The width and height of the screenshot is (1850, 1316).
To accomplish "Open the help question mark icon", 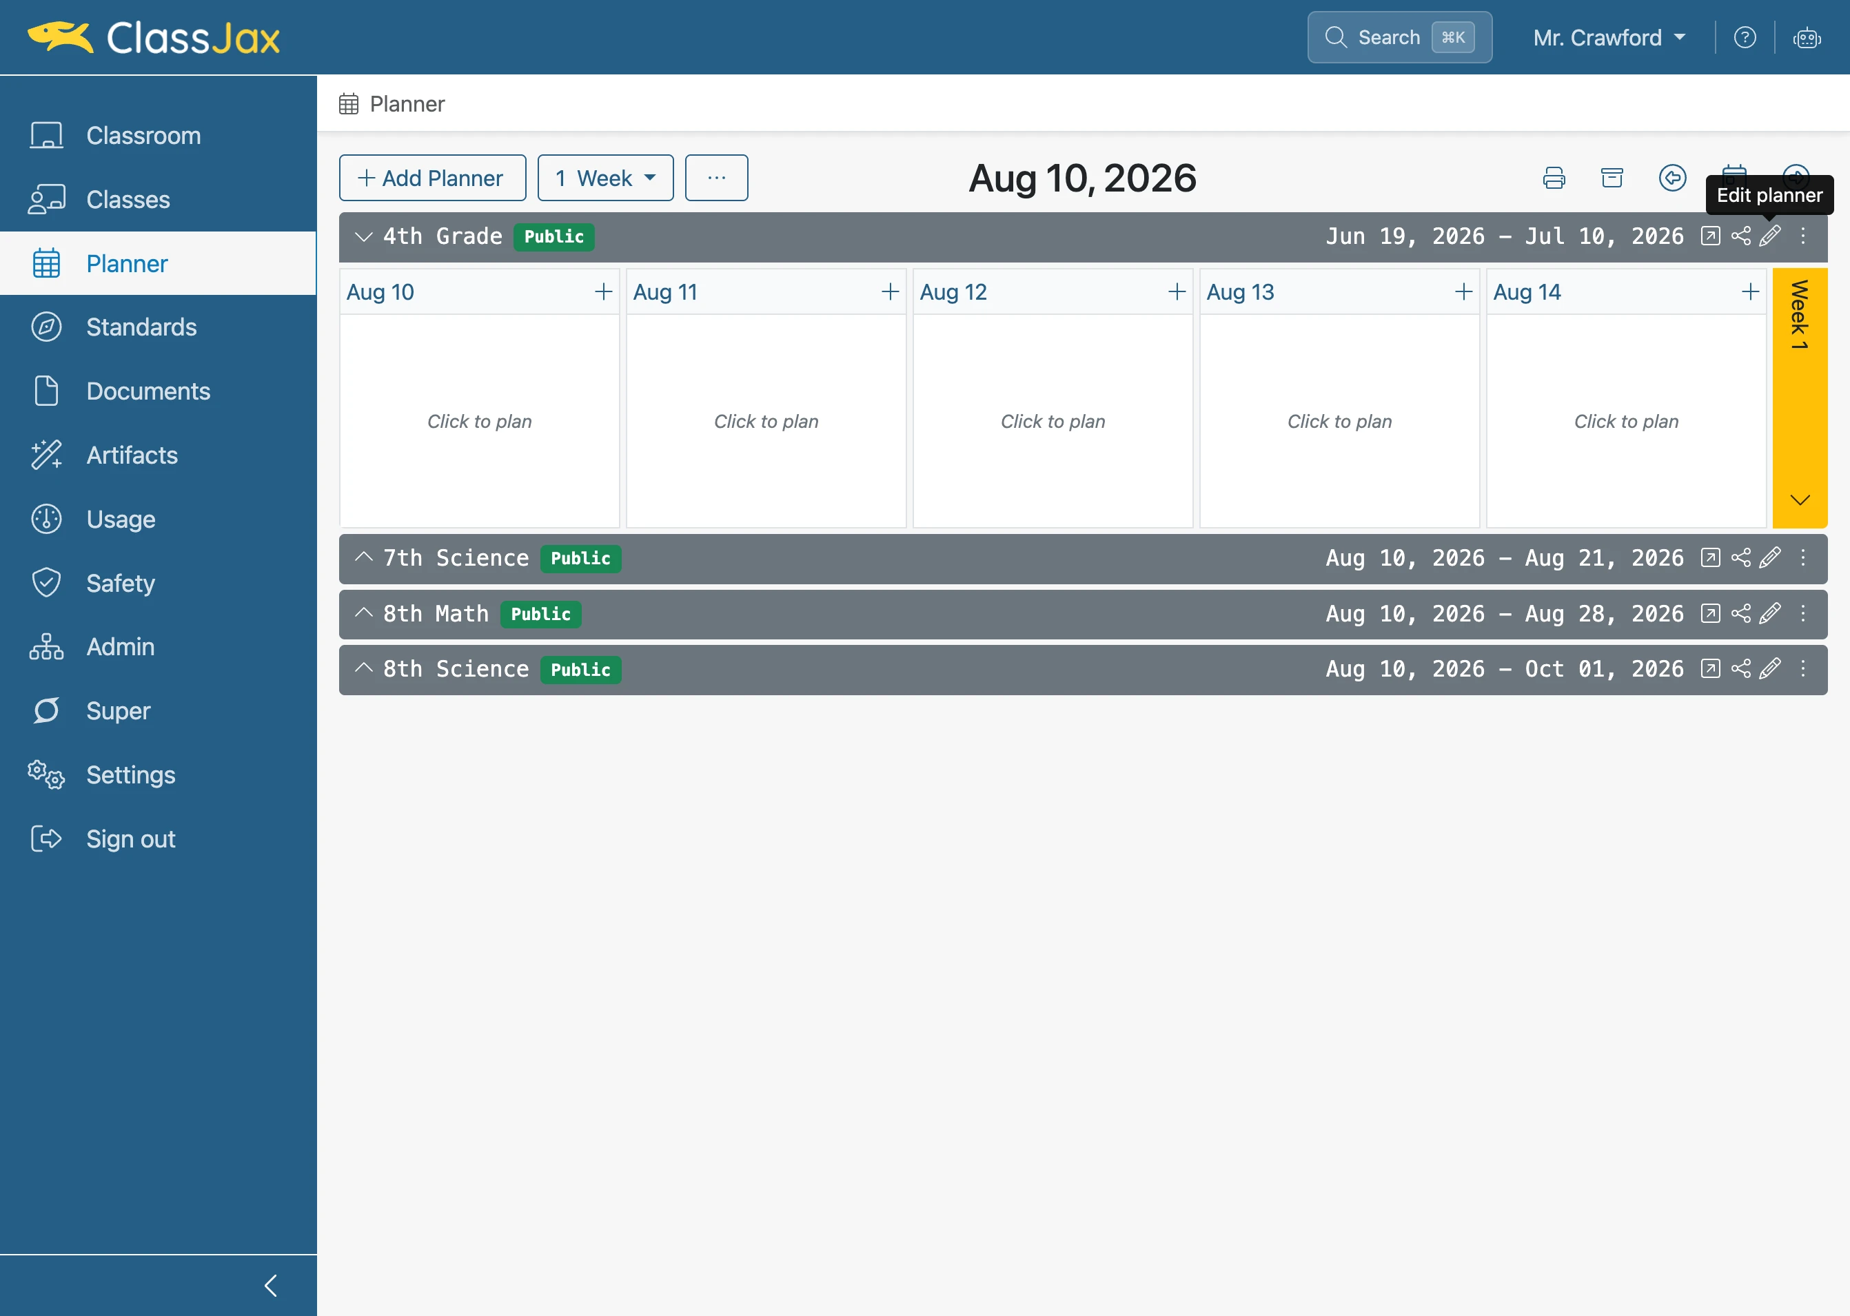I will 1745,37.
